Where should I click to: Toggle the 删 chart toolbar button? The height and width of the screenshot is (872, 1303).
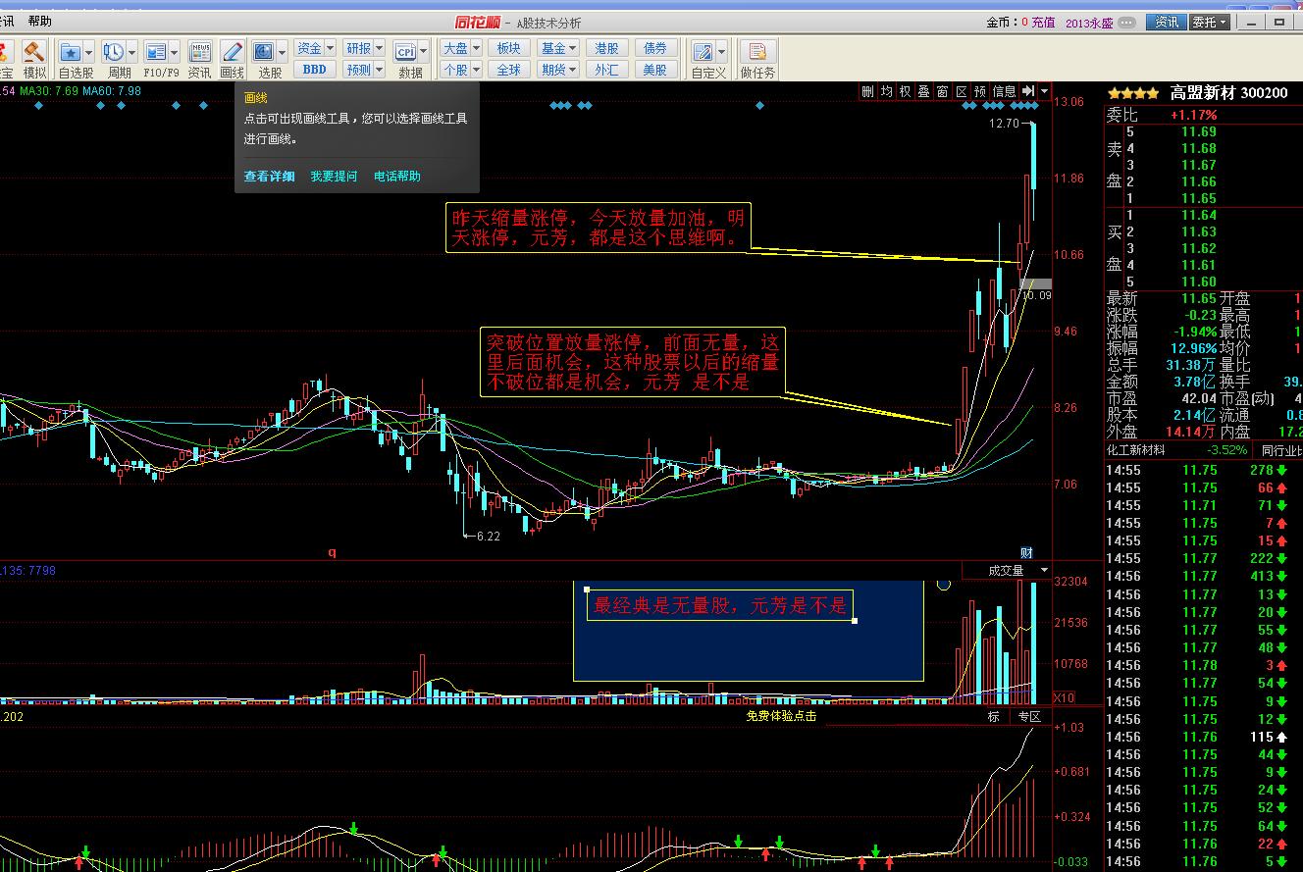point(867,91)
